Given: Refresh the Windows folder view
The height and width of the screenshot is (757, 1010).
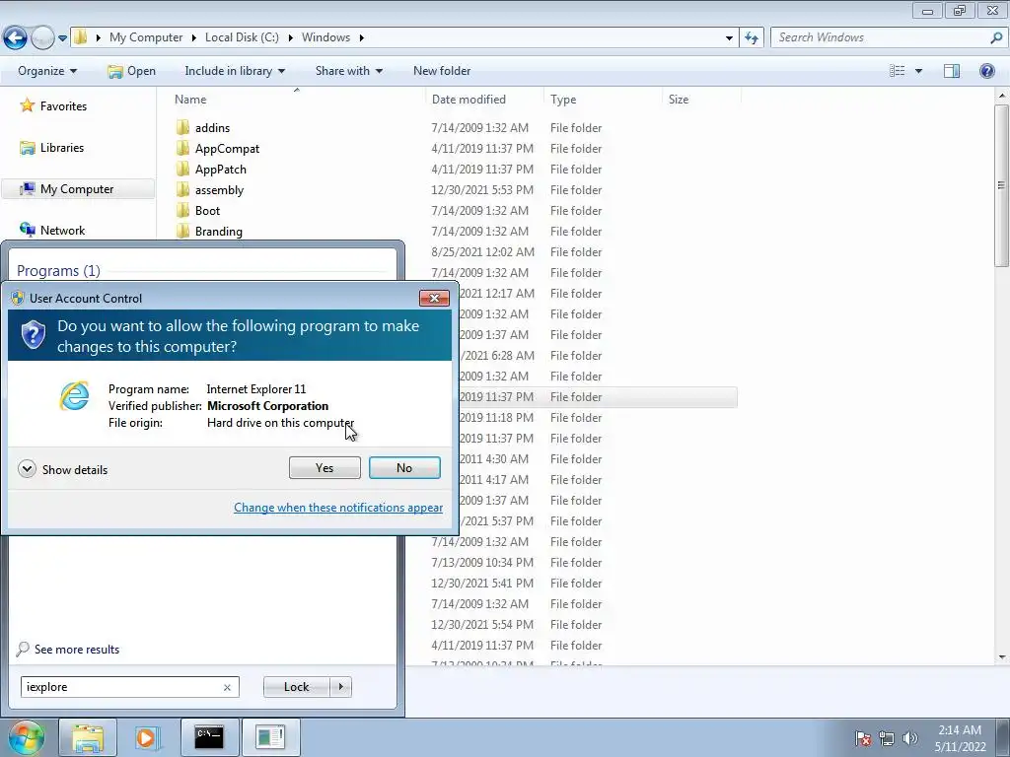Looking at the screenshot, I should coord(751,38).
